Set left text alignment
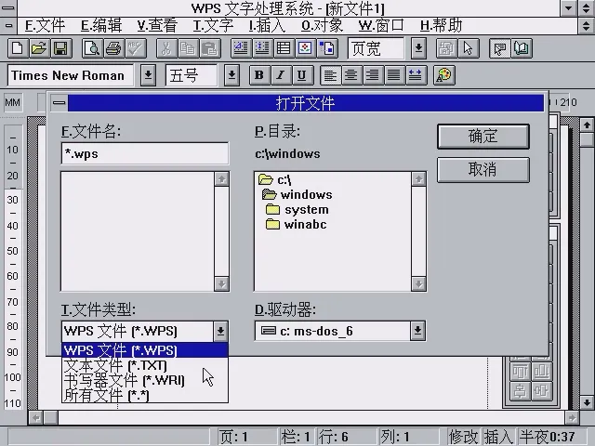Screen dimensions: 595x446 330,75
